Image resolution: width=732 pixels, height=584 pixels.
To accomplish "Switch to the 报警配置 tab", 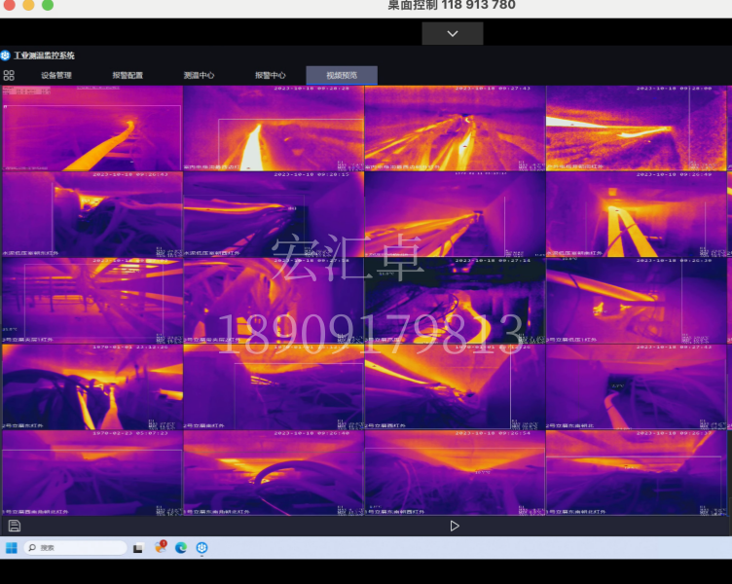I will click(128, 75).
